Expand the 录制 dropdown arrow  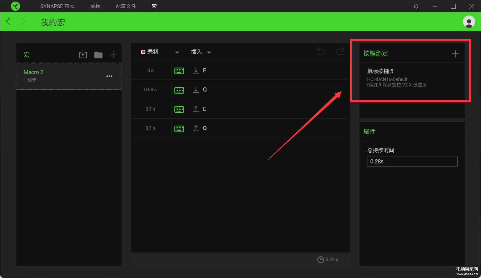[x=177, y=53]
